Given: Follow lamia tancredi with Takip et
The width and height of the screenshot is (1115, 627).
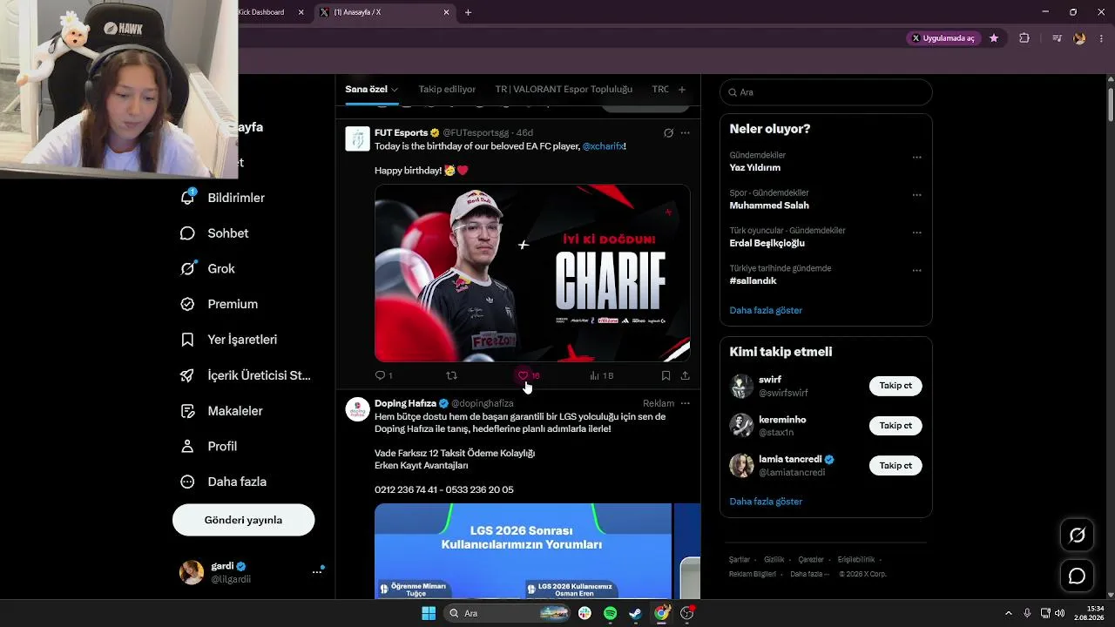Looking at the screenshot, I should (x=895, y=466).
